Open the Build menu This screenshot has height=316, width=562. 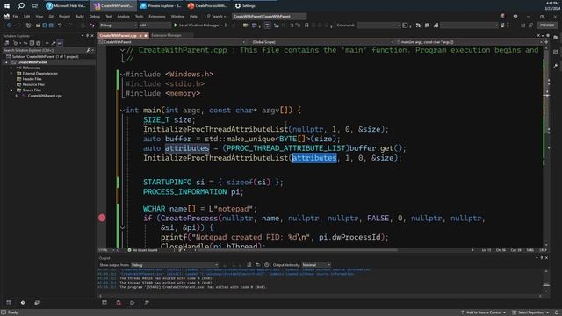[80, 16]
